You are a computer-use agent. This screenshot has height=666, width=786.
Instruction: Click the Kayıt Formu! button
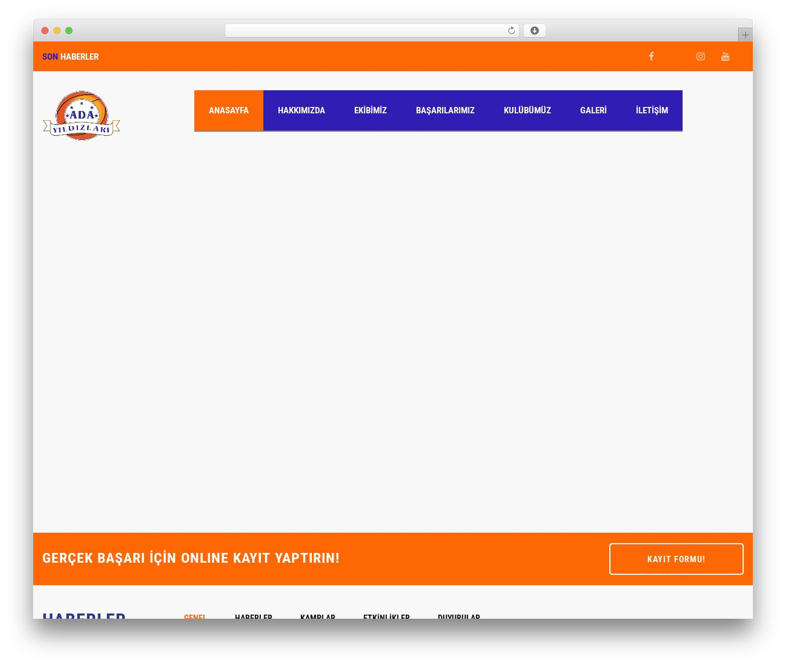coord(676,559)
